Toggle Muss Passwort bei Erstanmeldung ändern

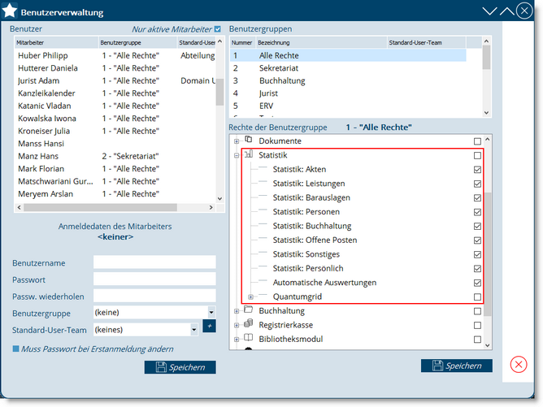coord(15,349)
